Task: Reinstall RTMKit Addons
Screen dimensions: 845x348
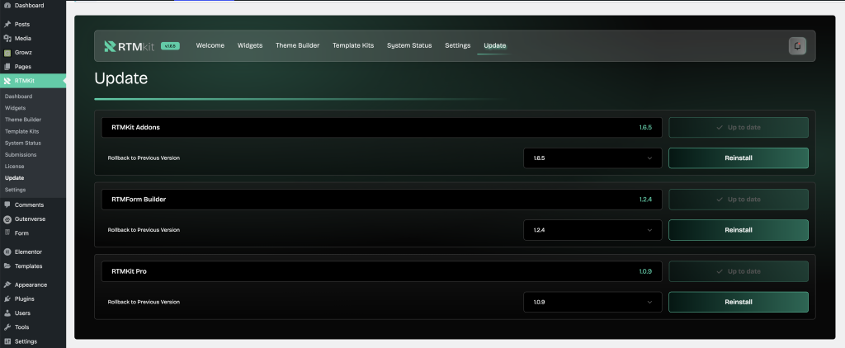Action: tap(738, 158)
